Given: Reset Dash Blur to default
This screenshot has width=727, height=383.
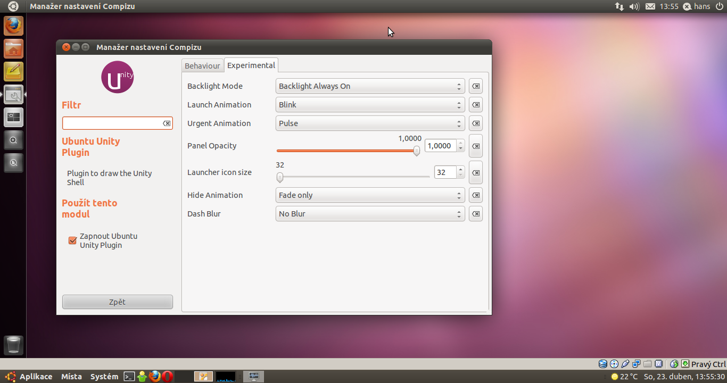Looking at the screenshot, I should click(476, 214).
